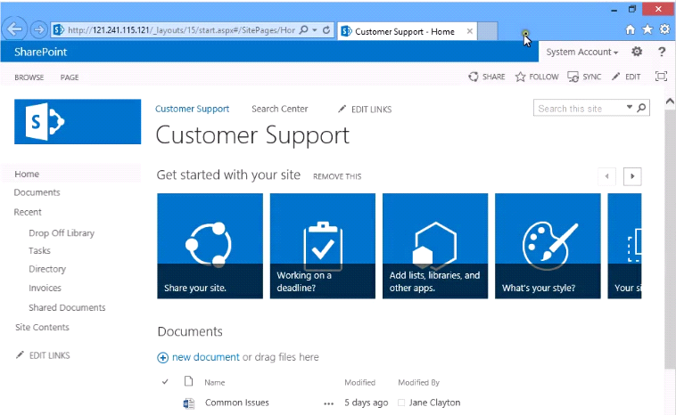Viewport: 676px width, 415px height.
Task: Click the What's your style tile
Action: (548, 246)
